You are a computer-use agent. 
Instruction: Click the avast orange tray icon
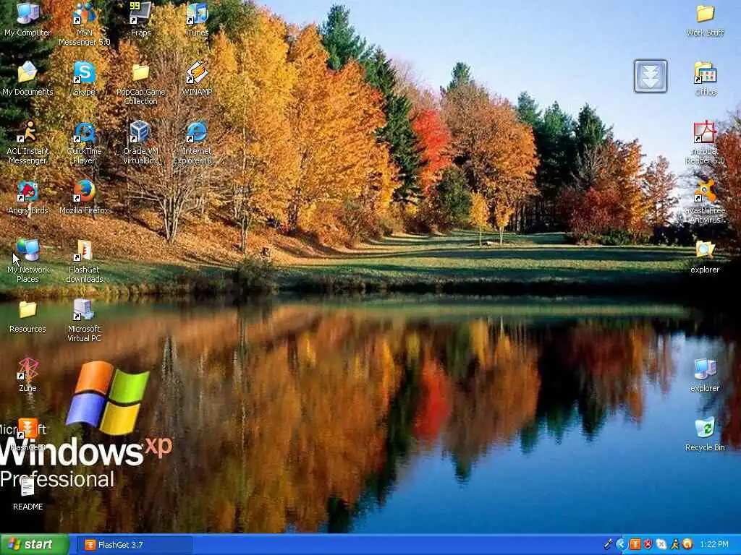point(687,545)
